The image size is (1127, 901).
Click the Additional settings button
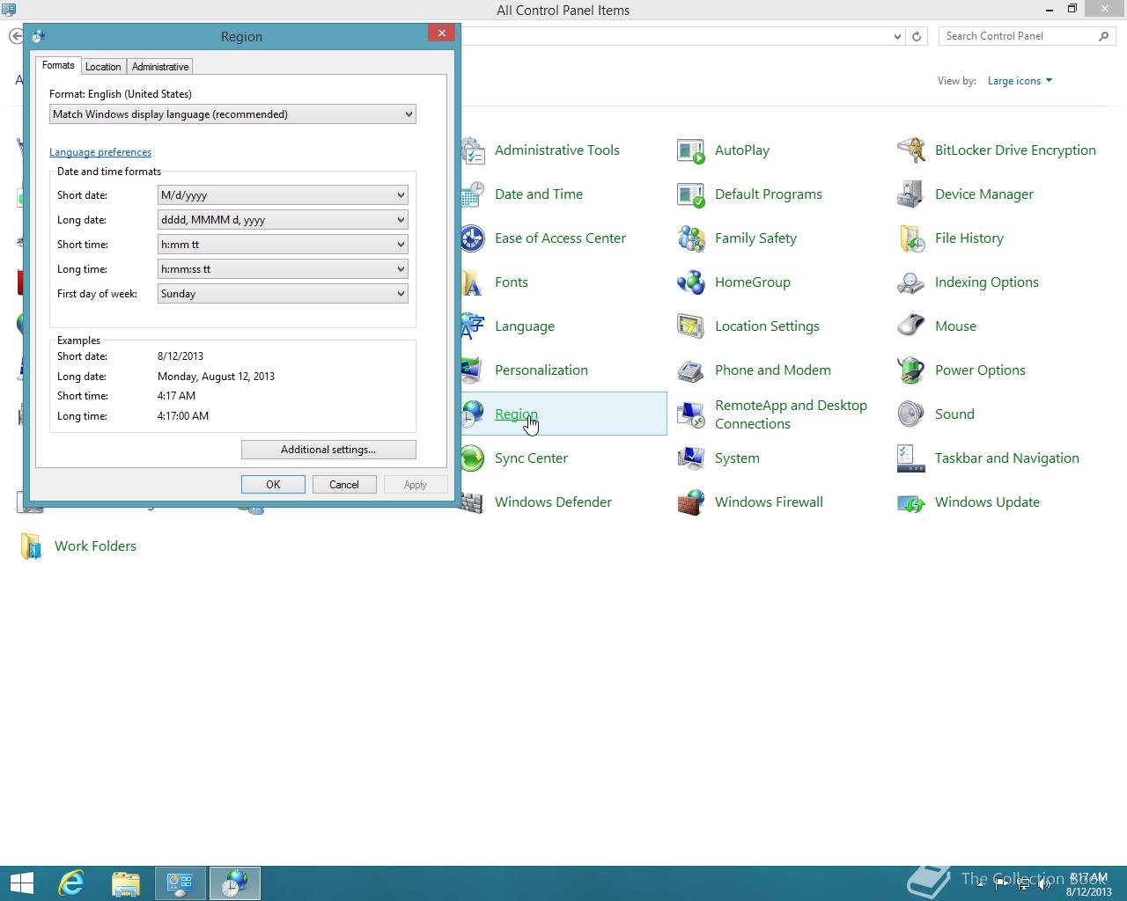328,450
